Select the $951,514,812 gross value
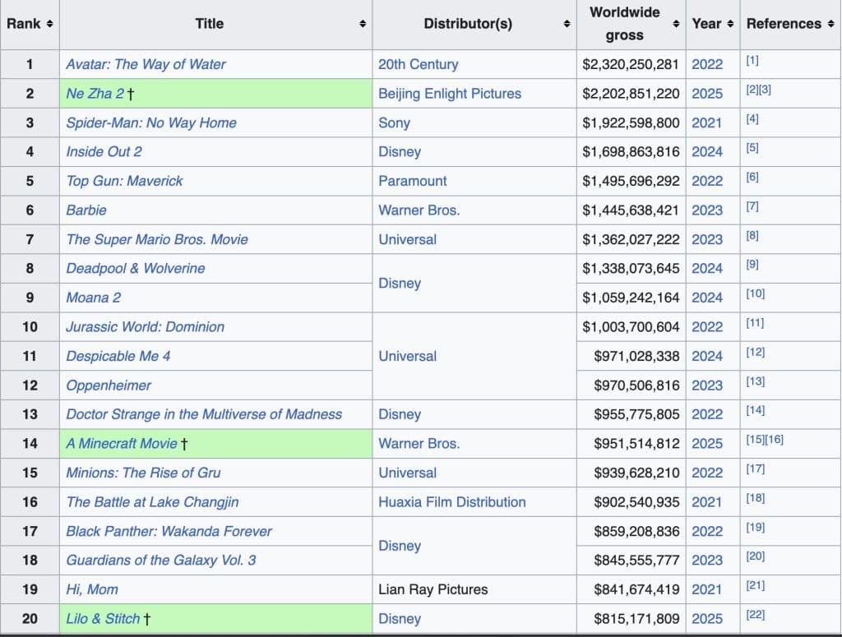 click(637, 444)
